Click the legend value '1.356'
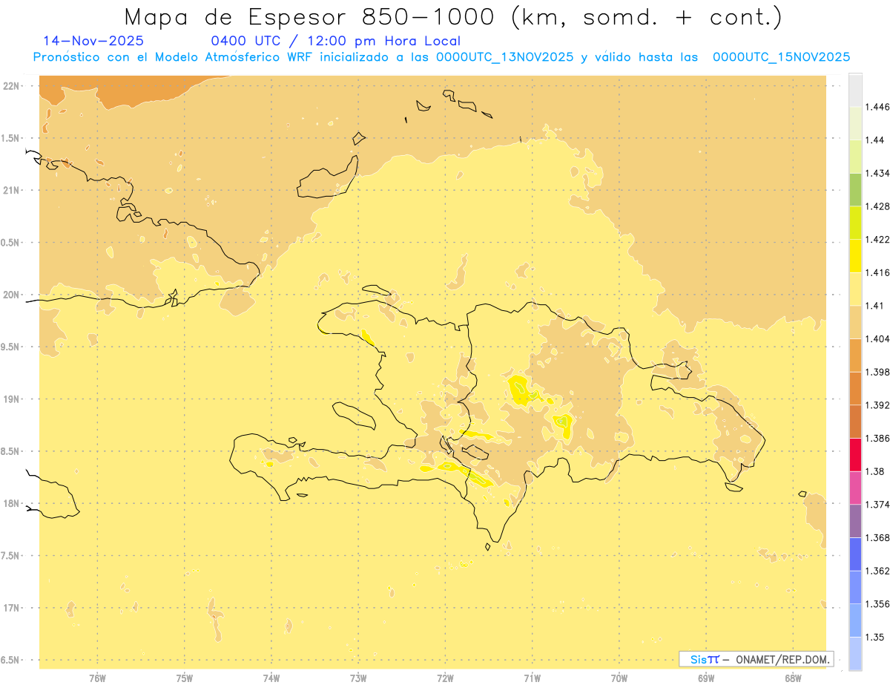 click(x=877, y=604)
